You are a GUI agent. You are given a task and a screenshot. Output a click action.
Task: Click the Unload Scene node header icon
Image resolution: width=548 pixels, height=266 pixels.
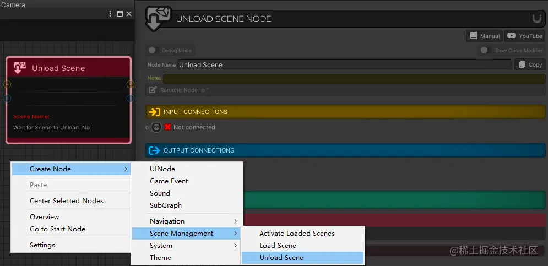[x=20, y=68]
